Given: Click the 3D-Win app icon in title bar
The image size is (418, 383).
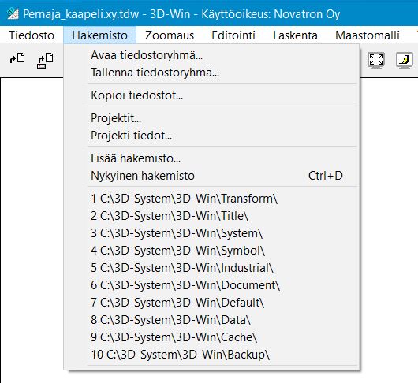Looking at the screenshot, I should click(x=13, y=13).
